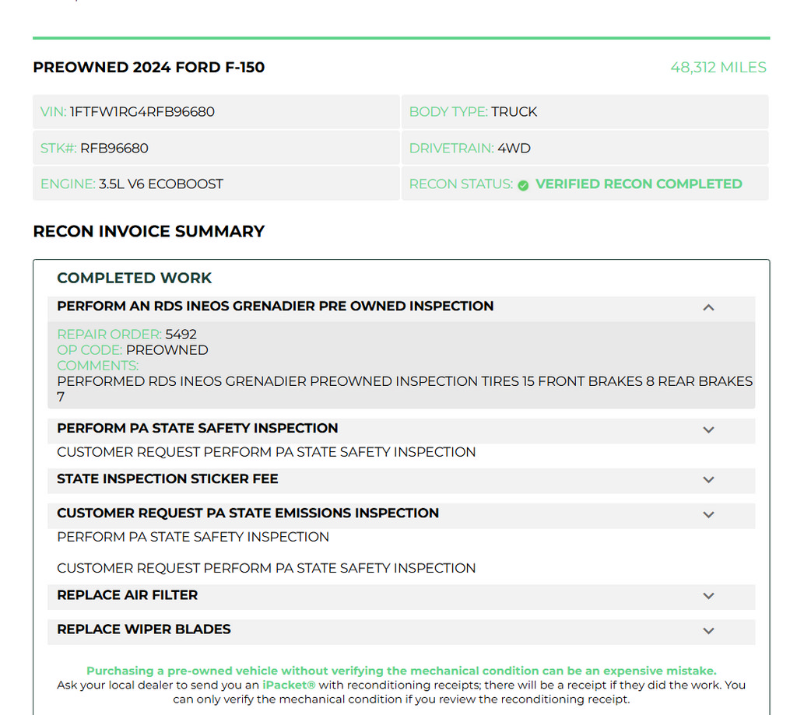Select the Replace Air Filter row title

coord(127,595)
